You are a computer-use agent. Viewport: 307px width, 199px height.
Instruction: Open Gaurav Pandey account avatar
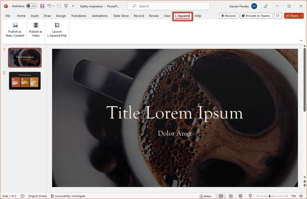click(x=254, y=6)
